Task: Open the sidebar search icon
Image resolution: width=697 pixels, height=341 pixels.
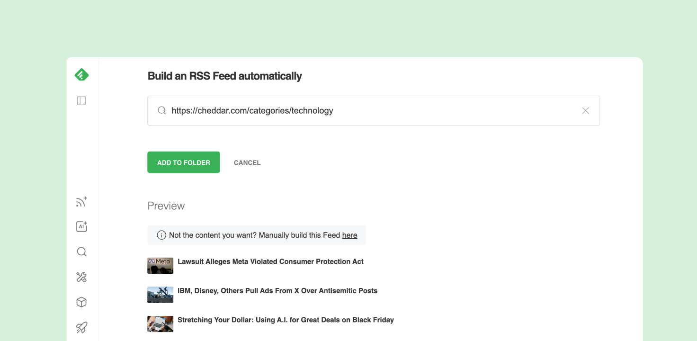Action: [81, 251]
